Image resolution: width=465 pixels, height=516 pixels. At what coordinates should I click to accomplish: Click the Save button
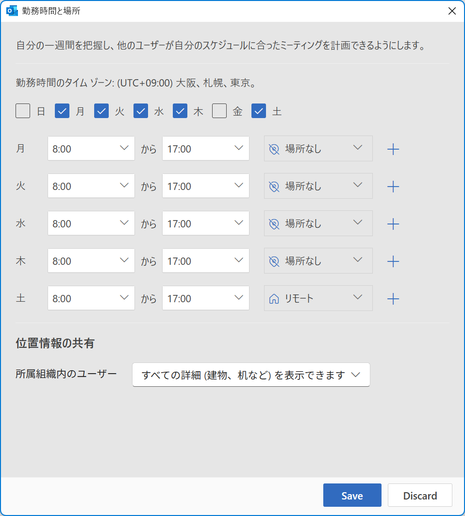coord(352,495)
